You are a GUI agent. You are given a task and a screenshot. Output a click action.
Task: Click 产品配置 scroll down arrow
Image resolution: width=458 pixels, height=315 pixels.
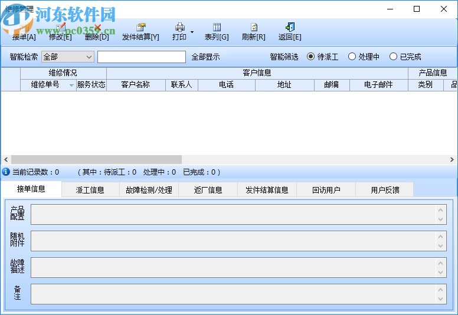coord(441,219)
